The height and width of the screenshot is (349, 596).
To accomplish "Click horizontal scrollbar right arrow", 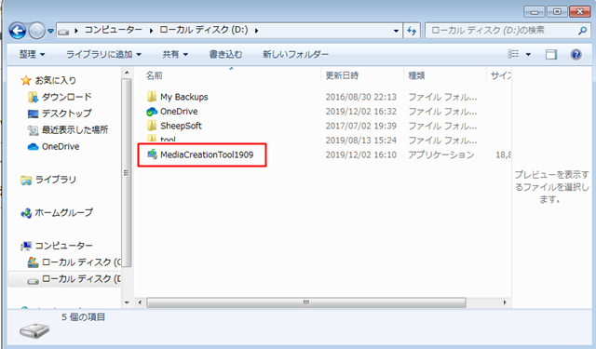I will (x=505, y=302).
